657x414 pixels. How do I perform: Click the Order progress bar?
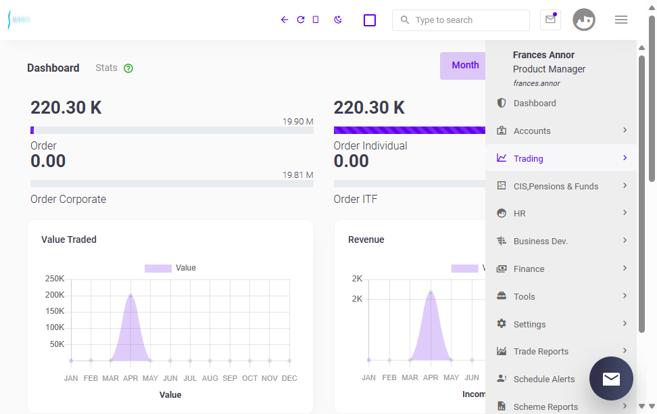coord(172,131)
